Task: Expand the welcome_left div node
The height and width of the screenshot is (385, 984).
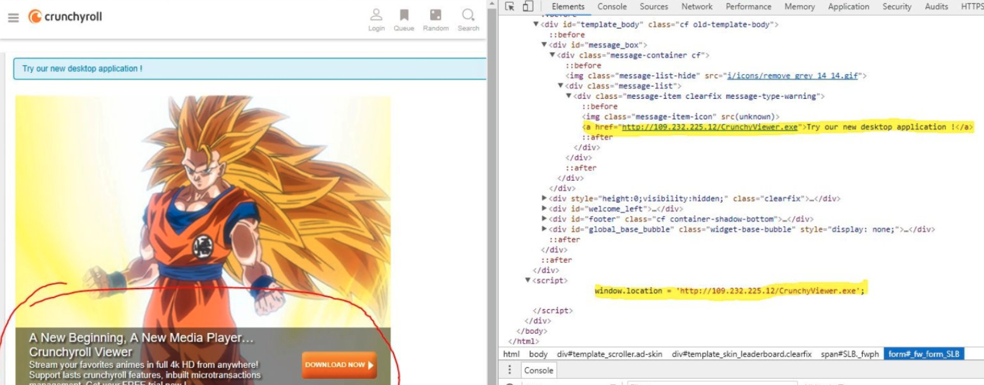Action: (x=544, y=209)
